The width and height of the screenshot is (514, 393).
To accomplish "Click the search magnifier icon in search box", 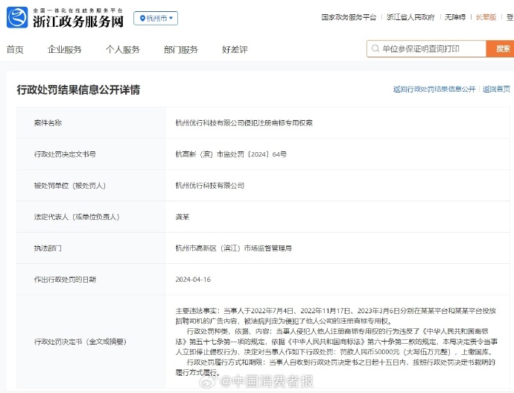I will click(x=375, y=49).
